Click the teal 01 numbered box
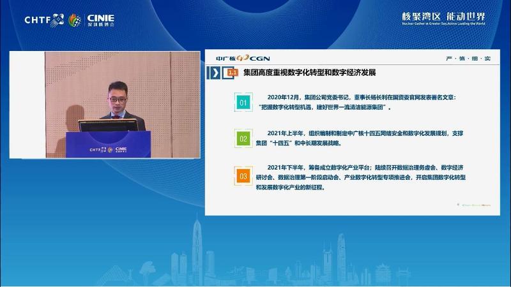Viewport: 511px width, 287px height. pos(243,102)
